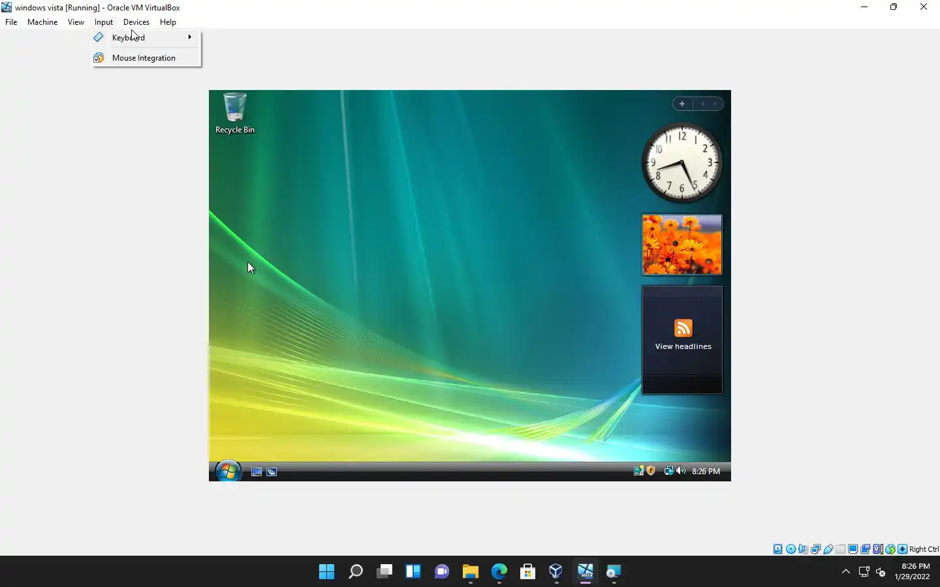This screenshot has height=587, width=940.
Task: Open the Help menu
Action: click(x=168, y=22)
